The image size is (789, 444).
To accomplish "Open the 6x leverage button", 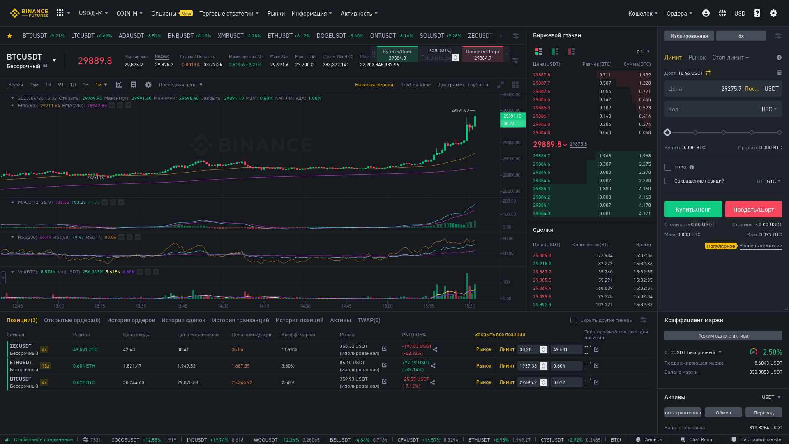I will tap(741, 36).
